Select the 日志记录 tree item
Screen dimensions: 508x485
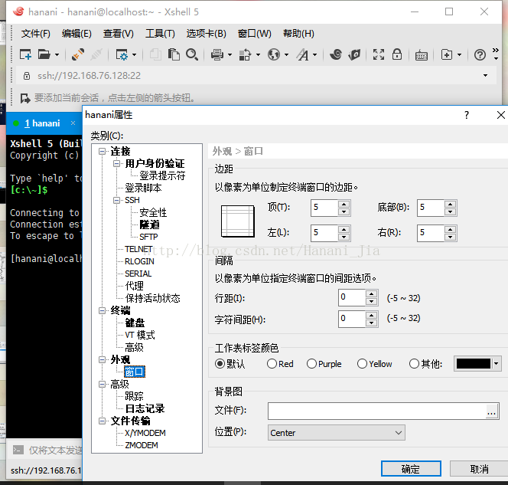click(145, 408)
